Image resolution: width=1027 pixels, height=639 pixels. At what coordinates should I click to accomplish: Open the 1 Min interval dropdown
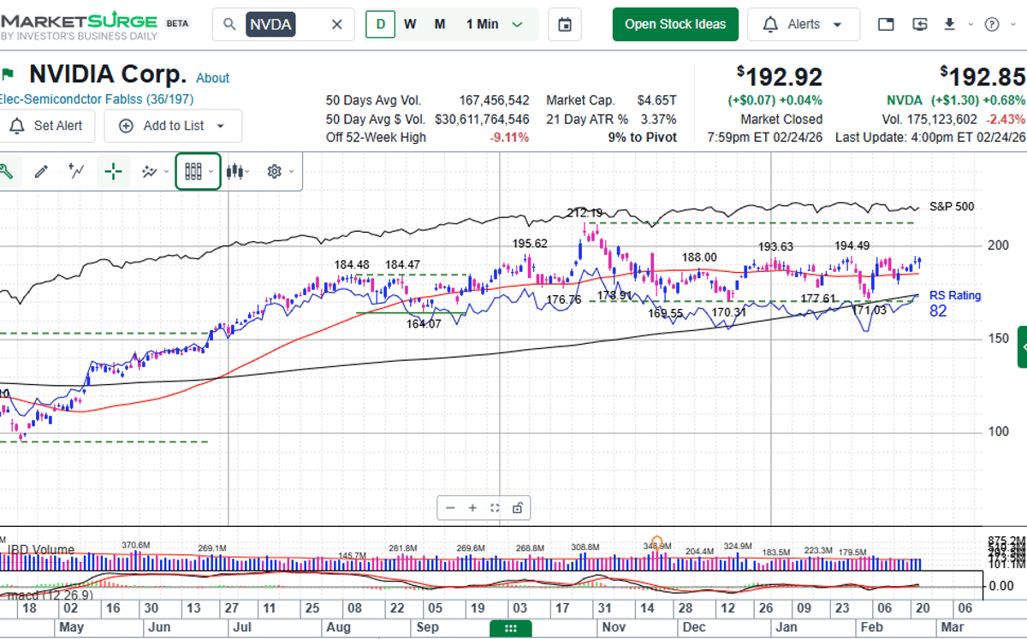click(x=495, y=25)
